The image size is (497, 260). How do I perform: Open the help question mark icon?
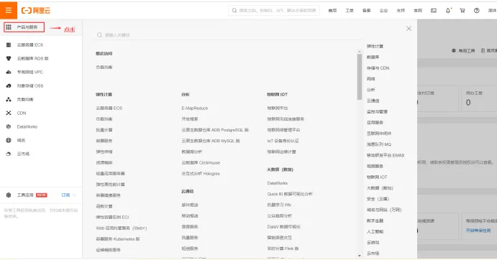[x=476, y=11]
